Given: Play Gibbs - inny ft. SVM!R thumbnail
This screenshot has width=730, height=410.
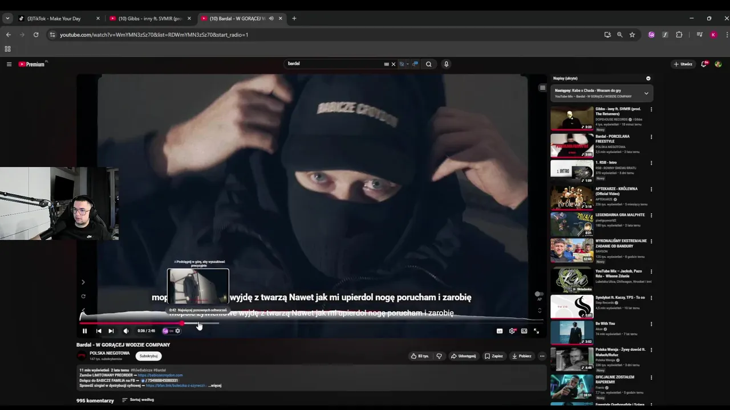Looking at the screenshot, I should (x=572, y=118).
